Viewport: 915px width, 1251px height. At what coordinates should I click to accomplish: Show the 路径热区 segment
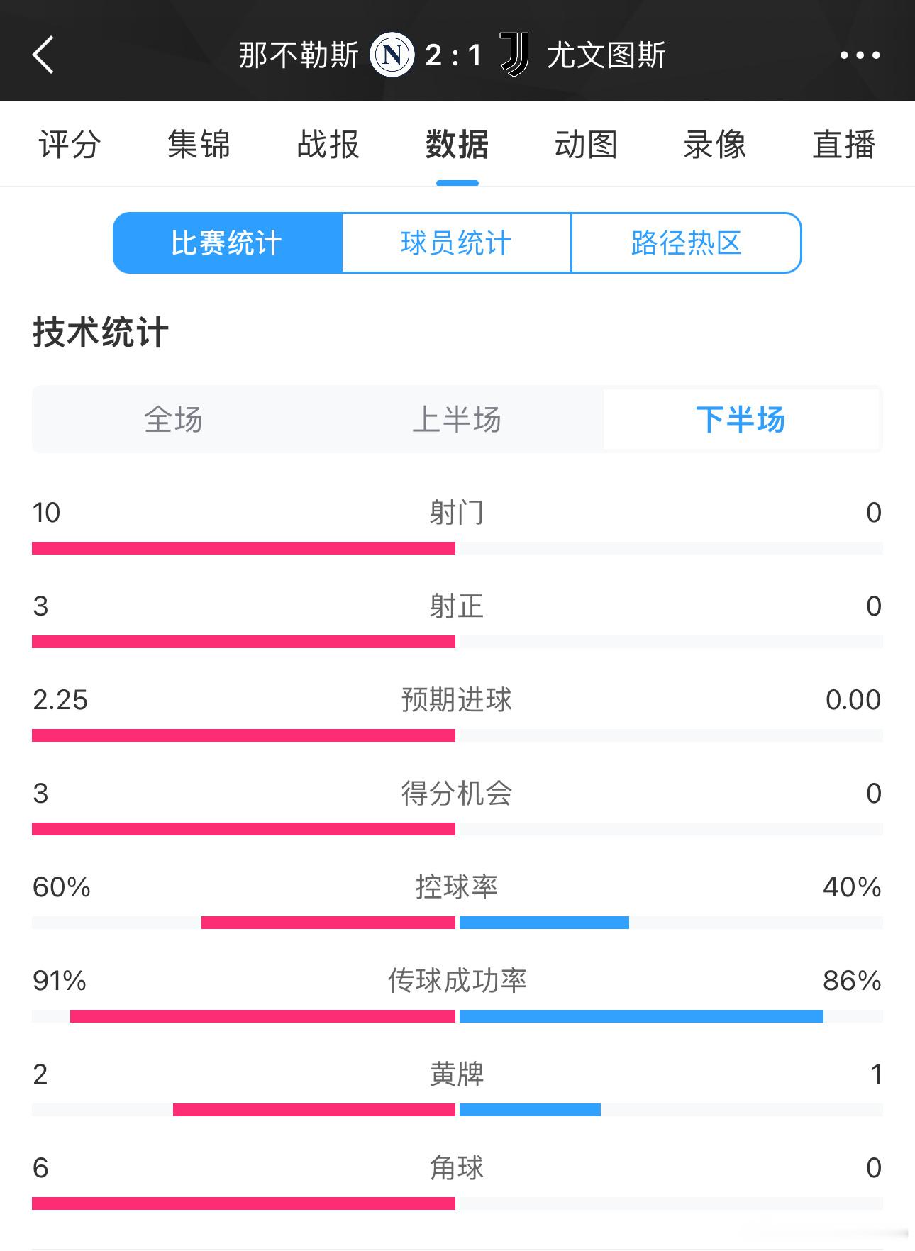686,243
